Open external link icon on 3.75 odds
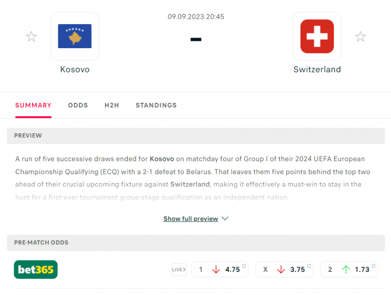Image resolution: width=391 pixels, height=295 pixels. pyautogui.click(x=309, y=265)
